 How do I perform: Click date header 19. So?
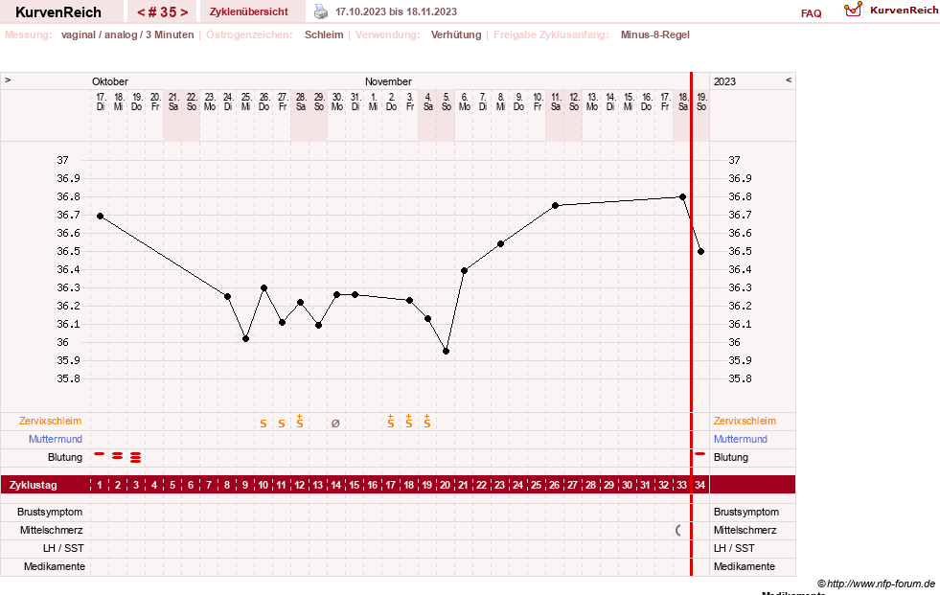tap(700, 102)
